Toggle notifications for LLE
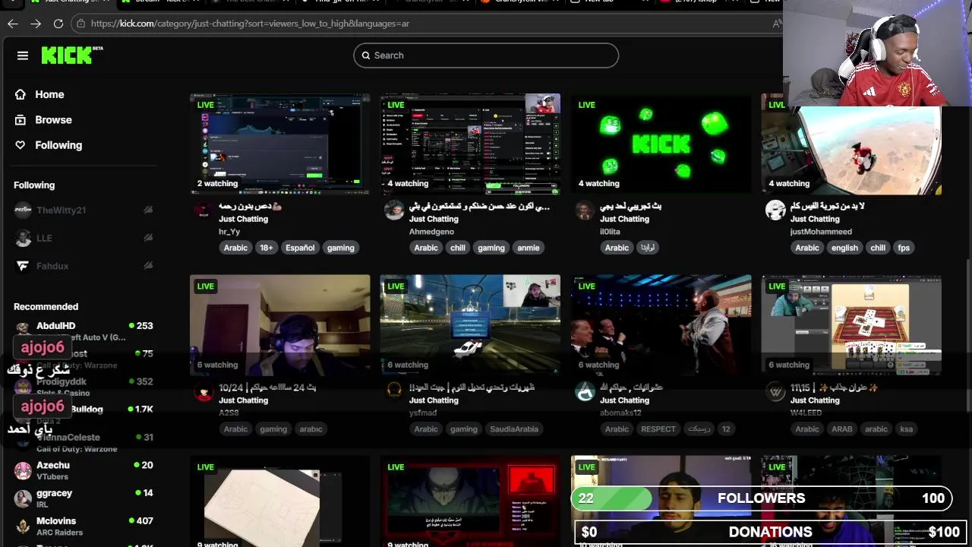Screen dimensions: 972x547 click(148, 238)
